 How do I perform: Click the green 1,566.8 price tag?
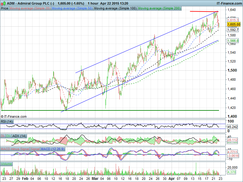(233, 40)
